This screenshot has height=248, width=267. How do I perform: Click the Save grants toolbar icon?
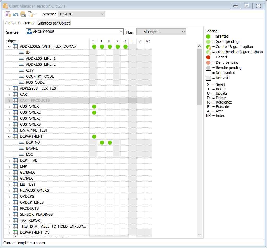(x=8, y=14)
